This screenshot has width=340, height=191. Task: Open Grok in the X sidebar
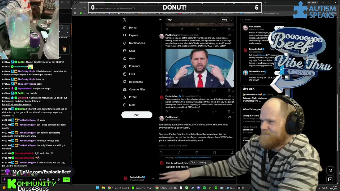(129, 58)
